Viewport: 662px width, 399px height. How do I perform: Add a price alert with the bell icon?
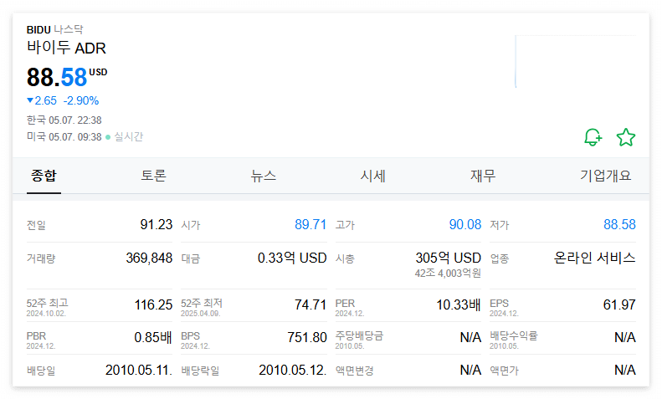pyautogui.click(x=593, y=137)
